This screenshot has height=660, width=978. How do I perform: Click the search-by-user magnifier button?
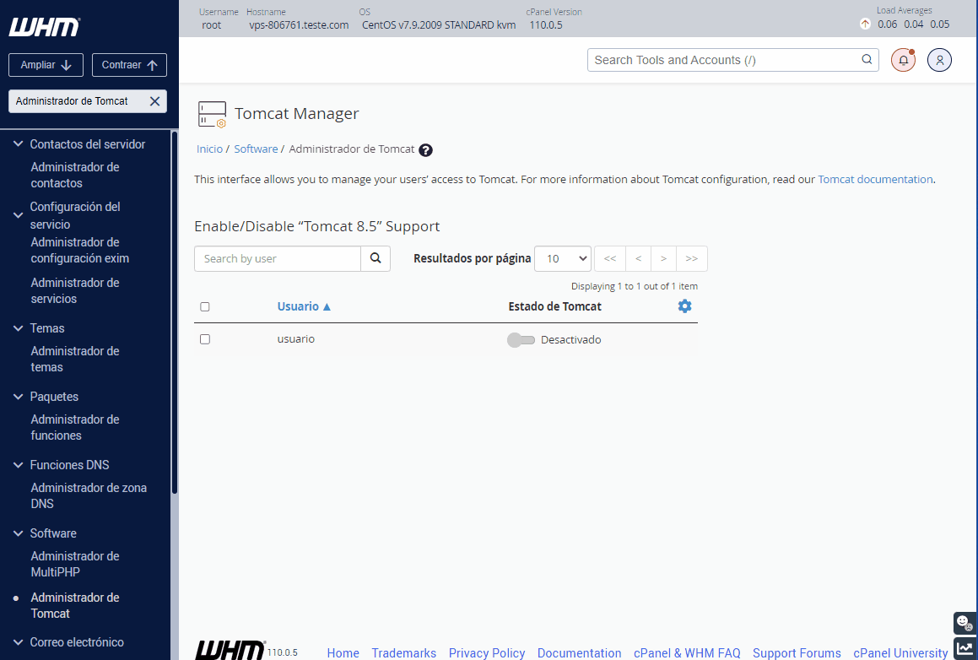pos(376,258)
